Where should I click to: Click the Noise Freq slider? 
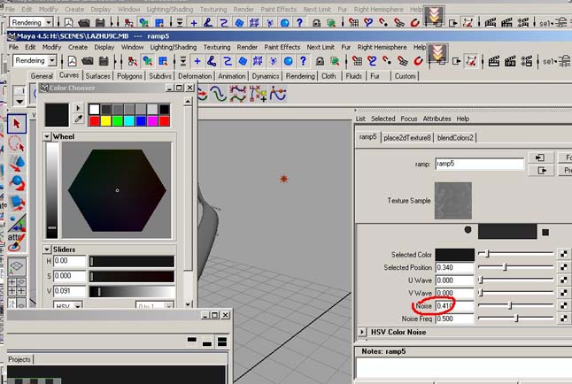pos(515,319)
